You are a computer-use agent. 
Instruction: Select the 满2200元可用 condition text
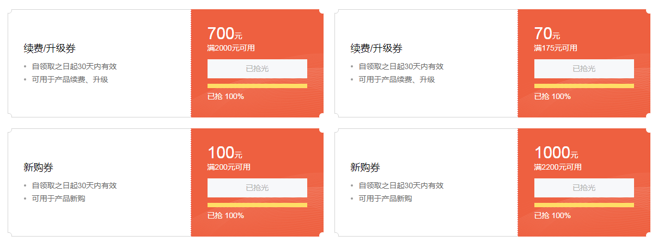[x=558, y=167]
